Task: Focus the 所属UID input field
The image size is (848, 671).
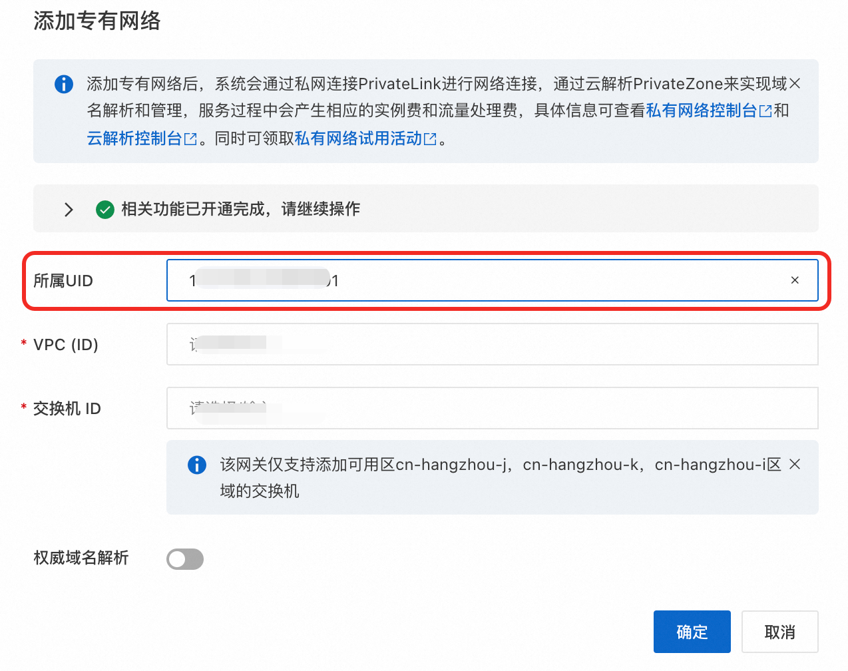Action: (492, 280)
